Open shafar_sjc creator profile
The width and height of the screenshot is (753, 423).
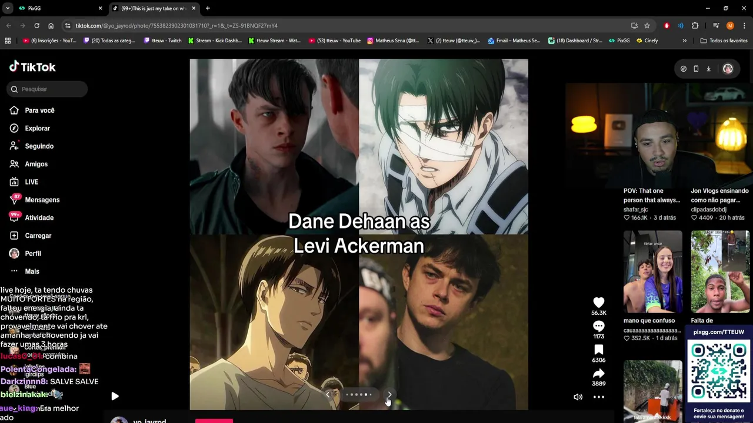pyautogui.click(x=636, y=210)
